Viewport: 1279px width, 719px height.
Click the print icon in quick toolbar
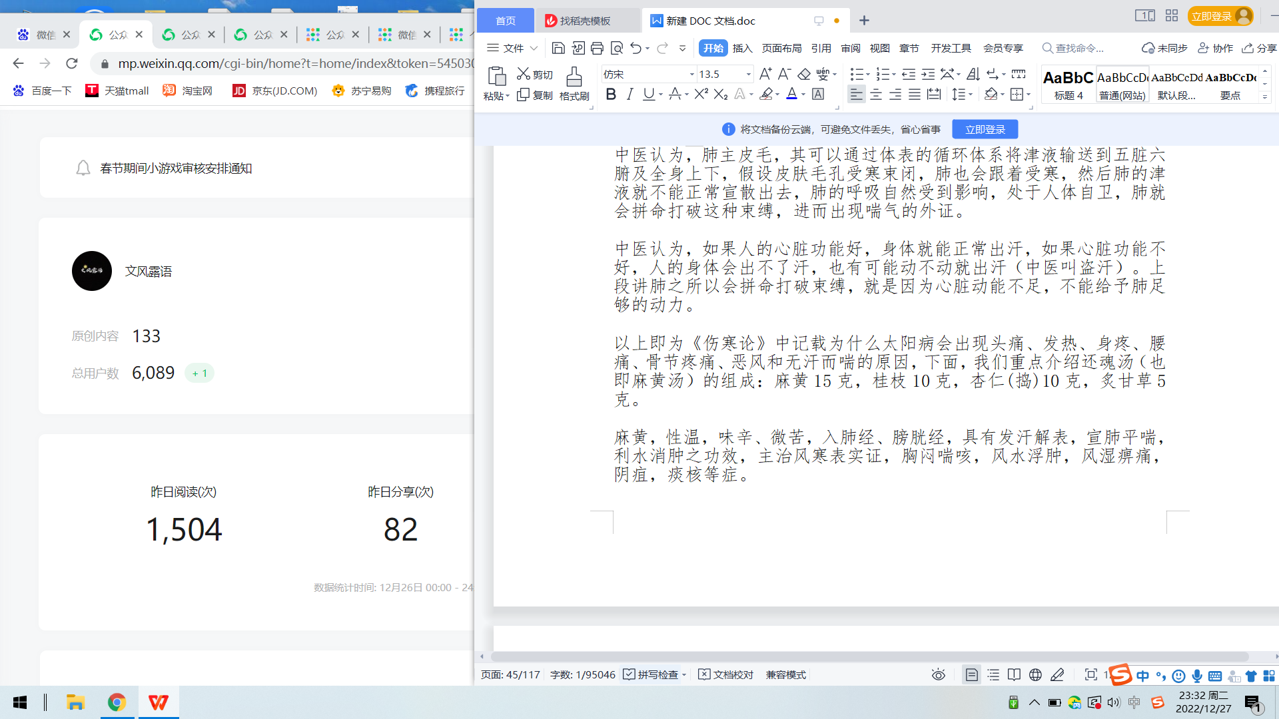click(597, 48)
